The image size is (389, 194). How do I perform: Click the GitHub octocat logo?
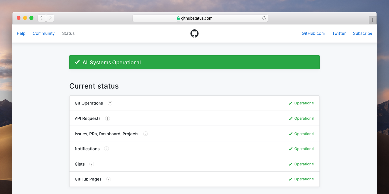coord(194,33)
